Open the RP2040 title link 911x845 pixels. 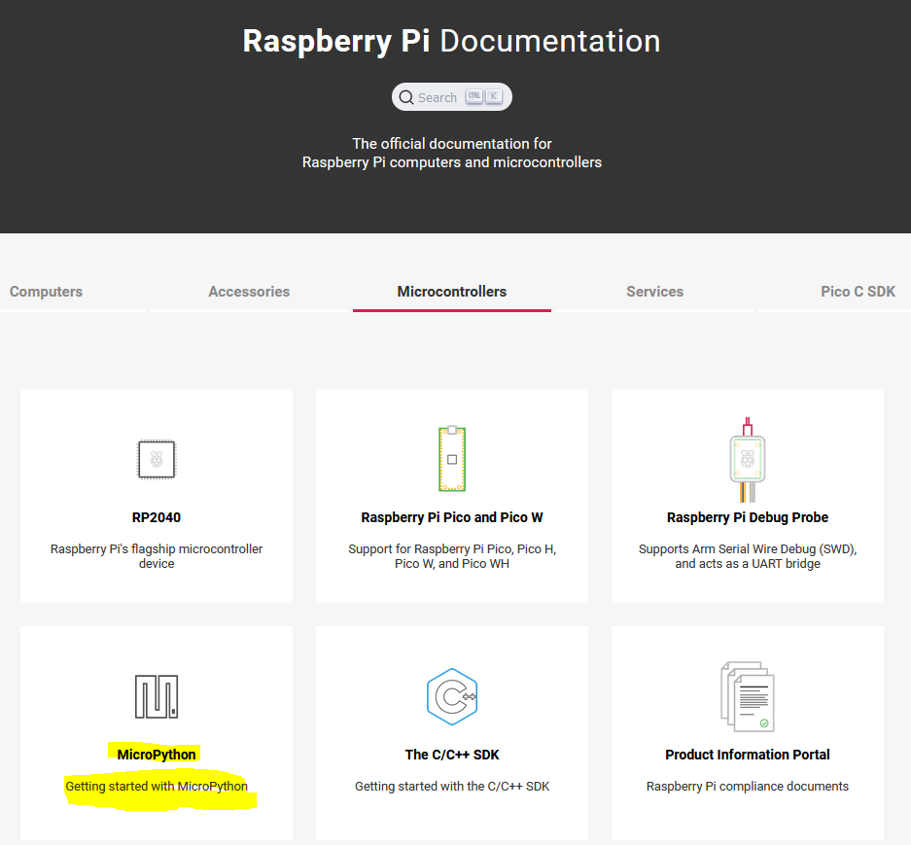pyautogui.click(x=157, y=517)
